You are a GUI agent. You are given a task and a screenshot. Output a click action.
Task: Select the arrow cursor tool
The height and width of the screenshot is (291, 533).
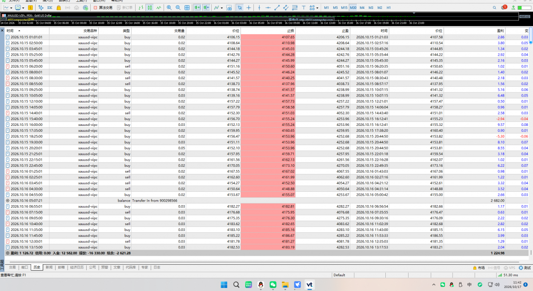240,8
